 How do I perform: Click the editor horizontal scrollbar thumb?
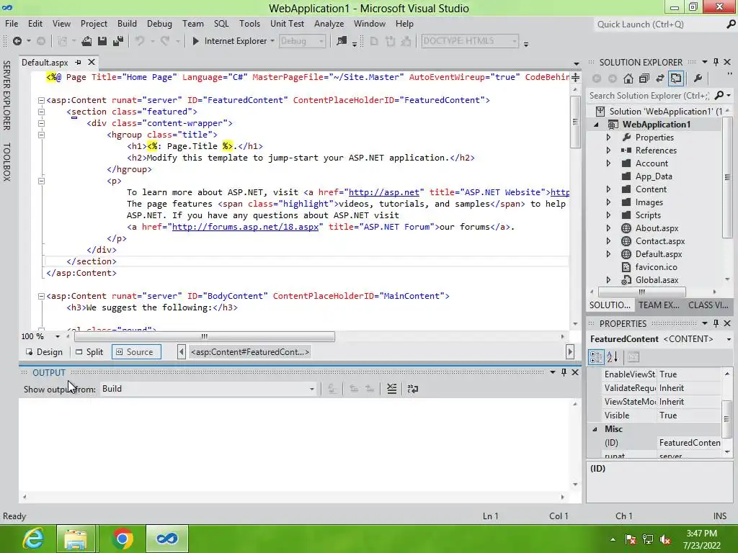point(204,337)
